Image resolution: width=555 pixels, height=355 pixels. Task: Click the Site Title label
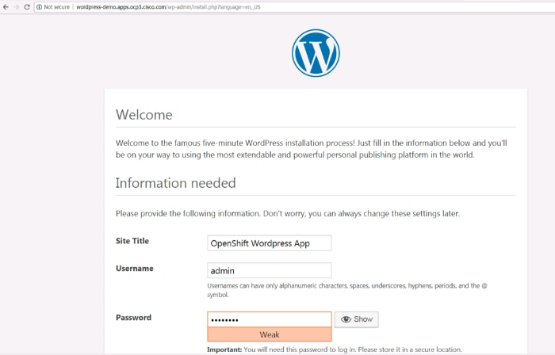point(132,241)
